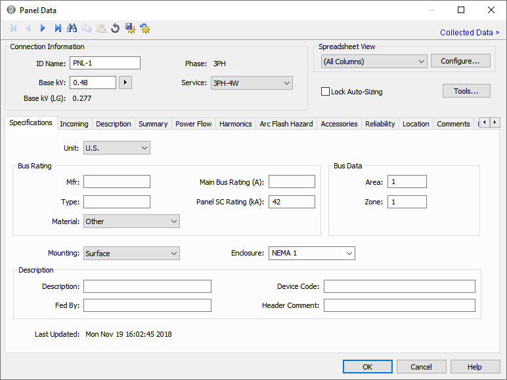
Task: Open the Enclosure NEMA 1 dropdown
Action: tap(312, 253)
